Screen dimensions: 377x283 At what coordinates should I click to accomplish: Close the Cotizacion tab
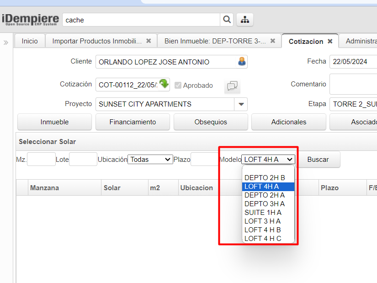pos(330,41)
